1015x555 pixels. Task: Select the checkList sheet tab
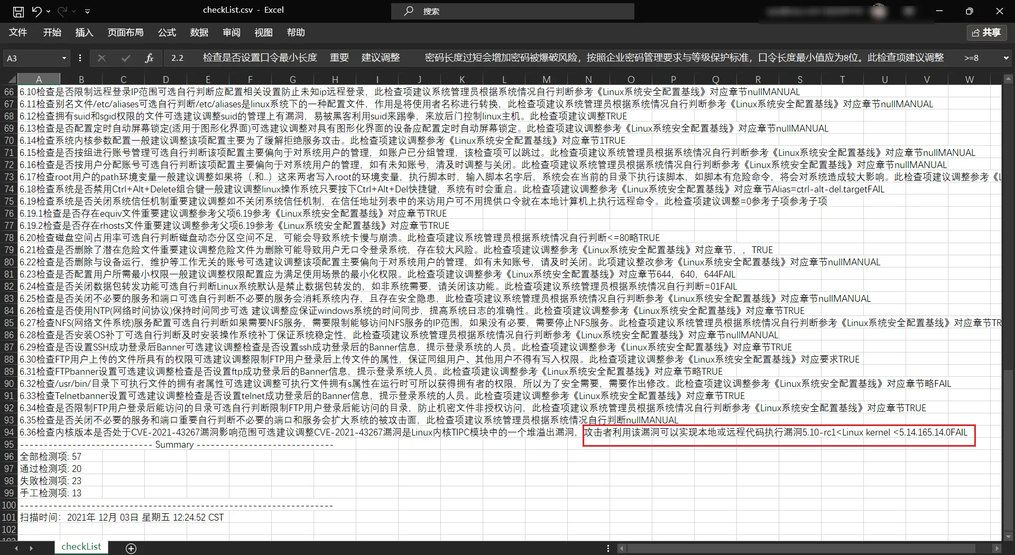pyautogui.click(x=81, y=547)
